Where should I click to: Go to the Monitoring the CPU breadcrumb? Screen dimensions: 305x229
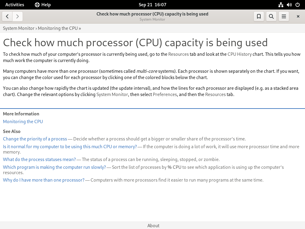coord(58,28)
